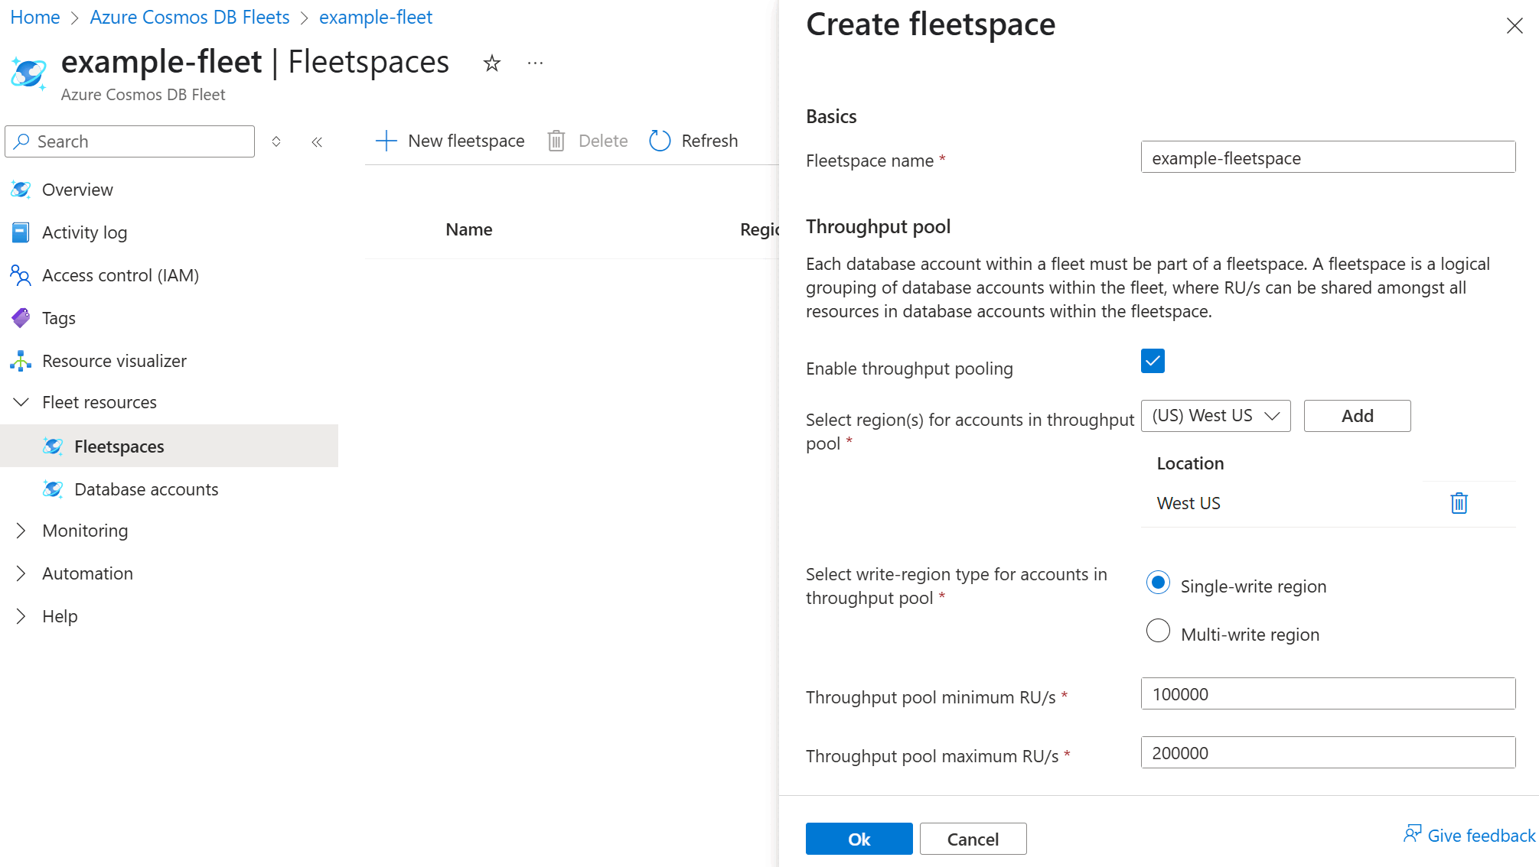1539x867 pixels.
Task: Click the Database accounts icon
Action: pos(53,489)
